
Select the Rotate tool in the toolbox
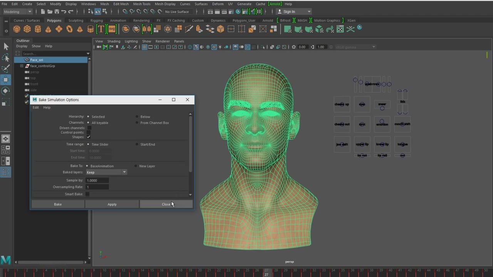click(x=6, y=91)
